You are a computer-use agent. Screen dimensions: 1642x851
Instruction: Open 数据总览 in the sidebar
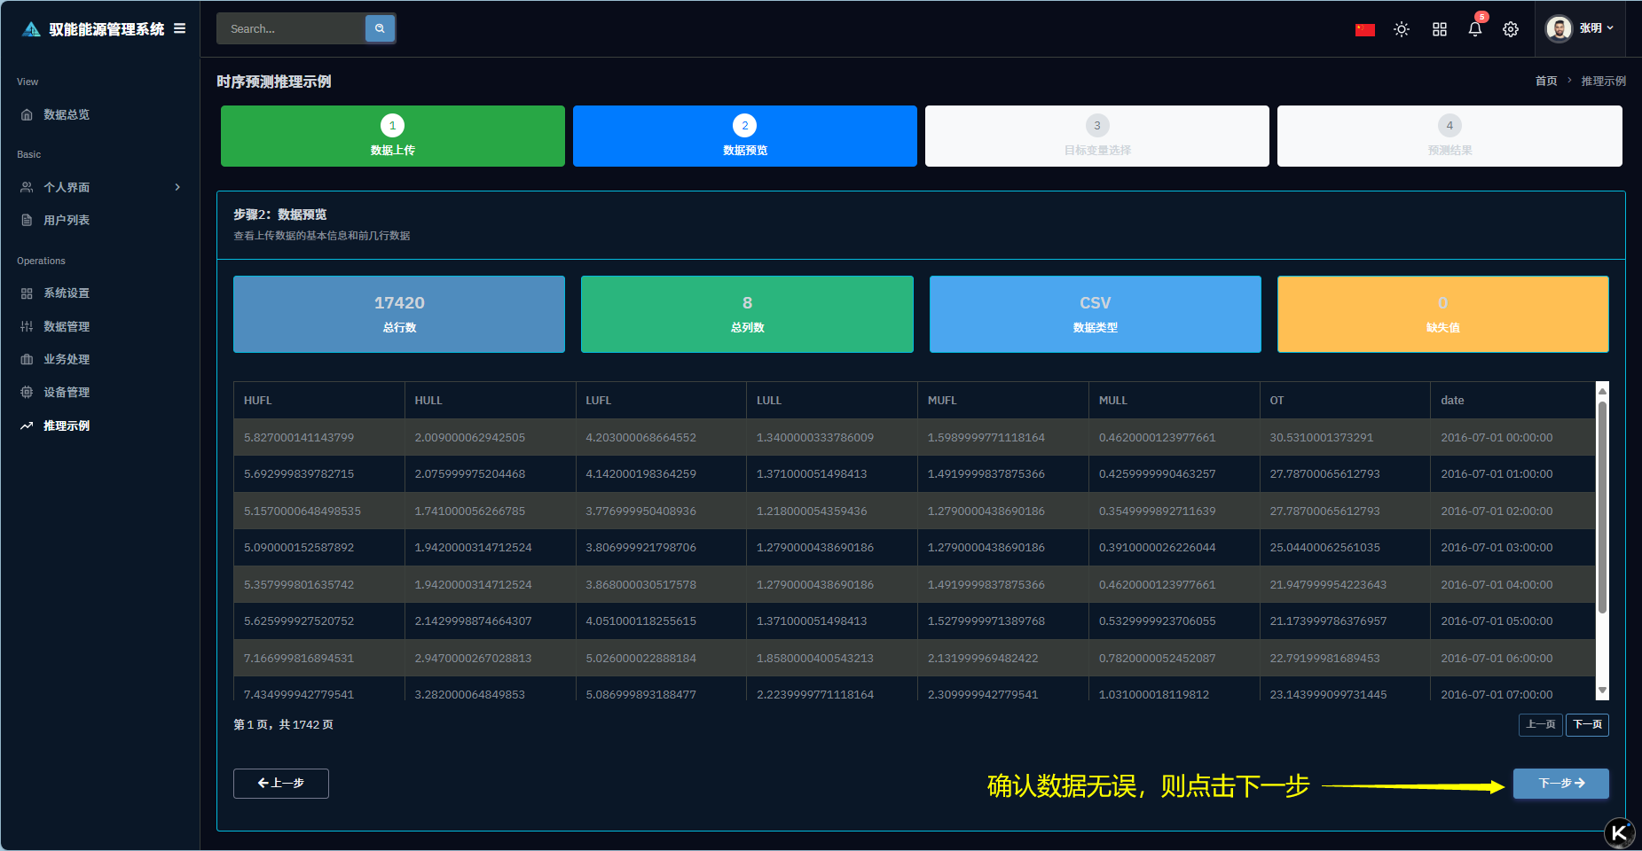[x=67, y=114]
